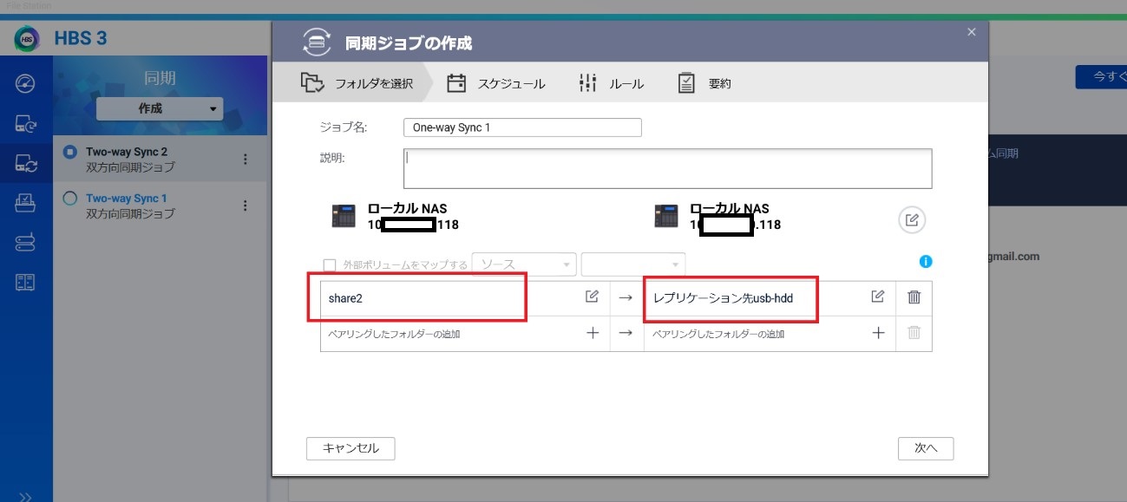Screen dimensions: 1127x502
Task: Open the Storage Spaces sidebar icon
Action: [x=25, y=243]
